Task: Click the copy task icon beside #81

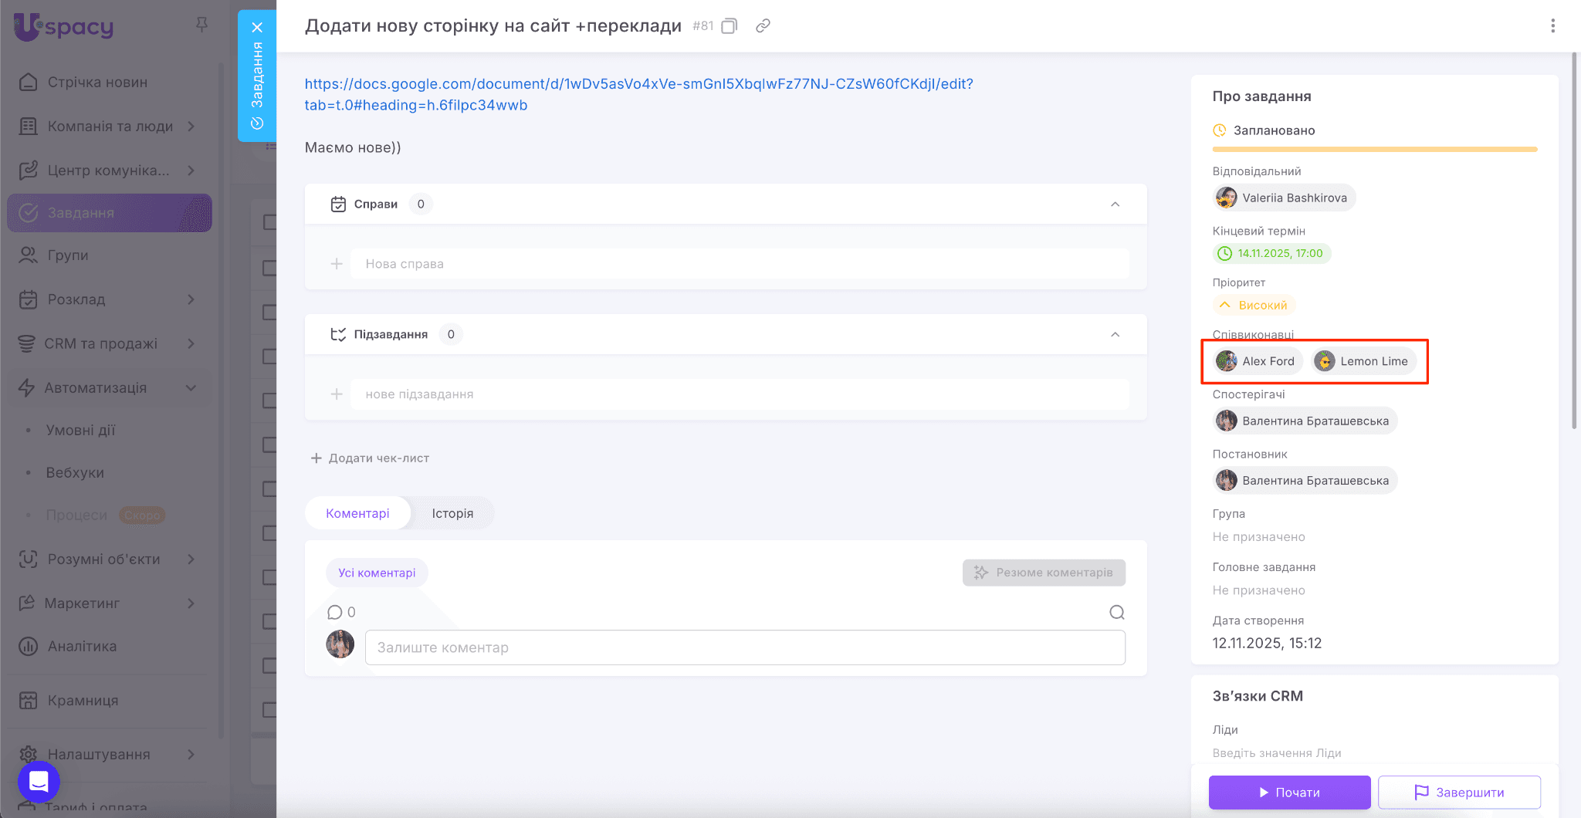Action: pos(729,26)
